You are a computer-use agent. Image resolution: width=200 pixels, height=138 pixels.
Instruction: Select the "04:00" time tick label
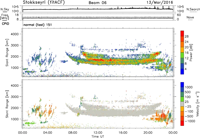(47, 133)
